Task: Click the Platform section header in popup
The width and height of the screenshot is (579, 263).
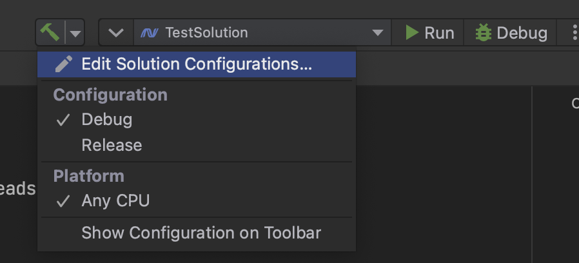Action: pos(88,176)
